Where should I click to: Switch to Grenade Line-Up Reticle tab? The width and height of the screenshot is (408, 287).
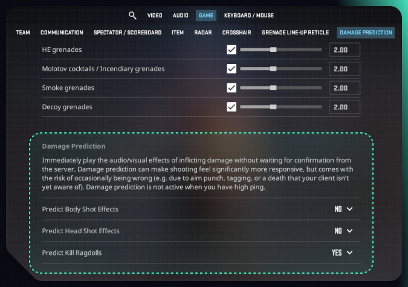click(296, 33)
